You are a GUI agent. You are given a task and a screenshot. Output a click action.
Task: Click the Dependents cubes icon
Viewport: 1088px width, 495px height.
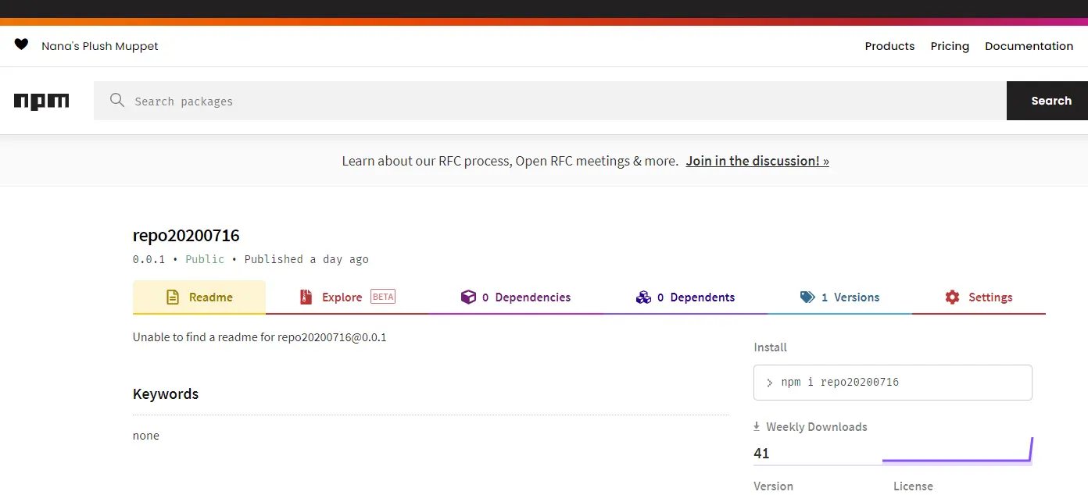(643, 297)
